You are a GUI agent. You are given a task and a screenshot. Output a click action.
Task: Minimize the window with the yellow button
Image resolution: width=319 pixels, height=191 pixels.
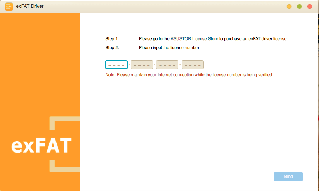point(289,6)
